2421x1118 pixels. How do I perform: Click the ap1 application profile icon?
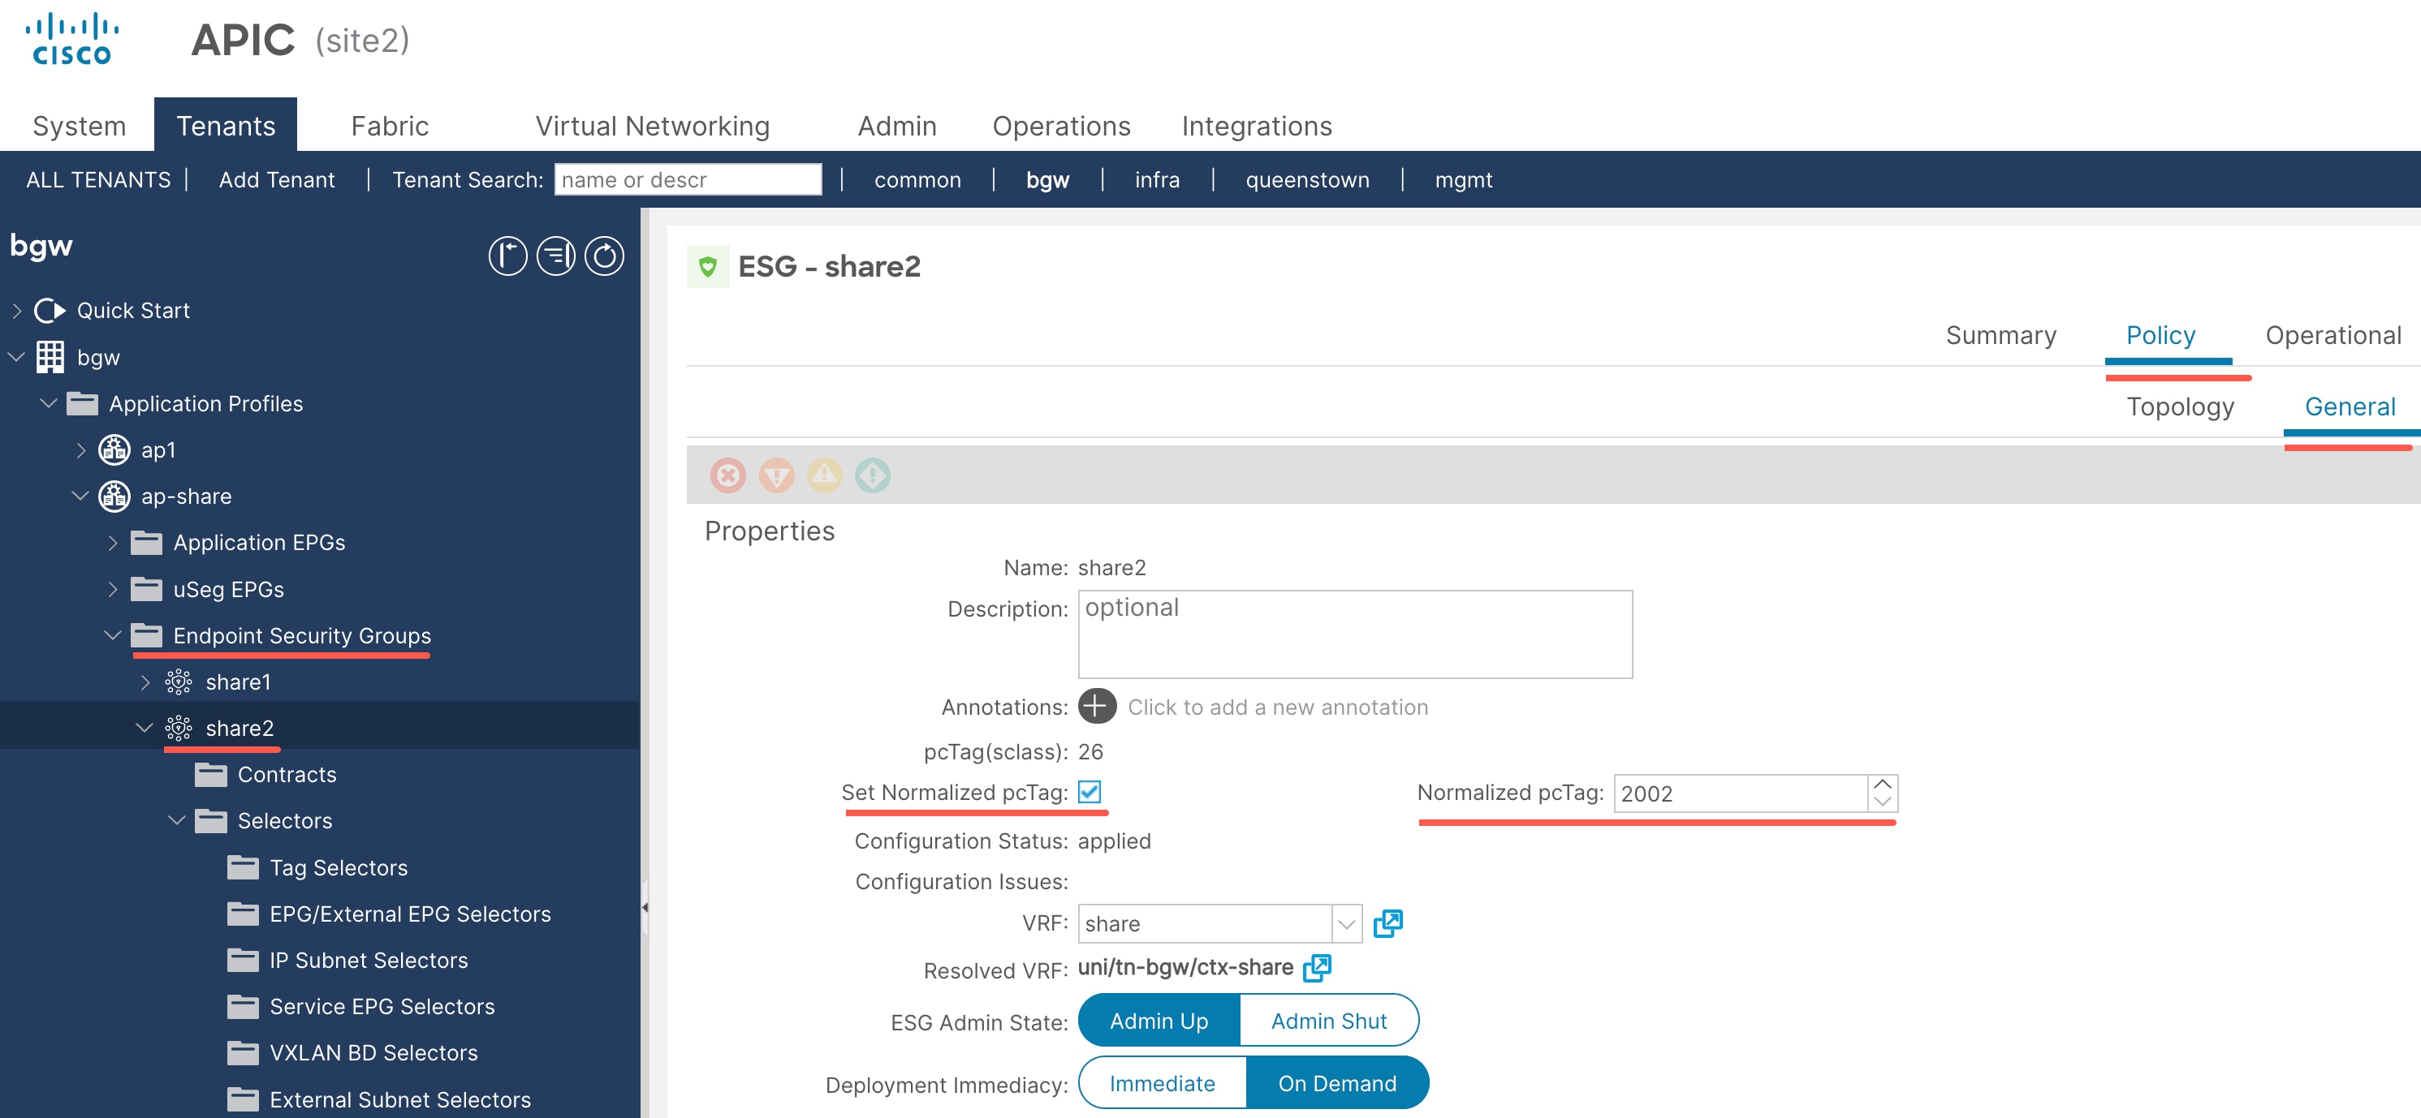(114, 450)
